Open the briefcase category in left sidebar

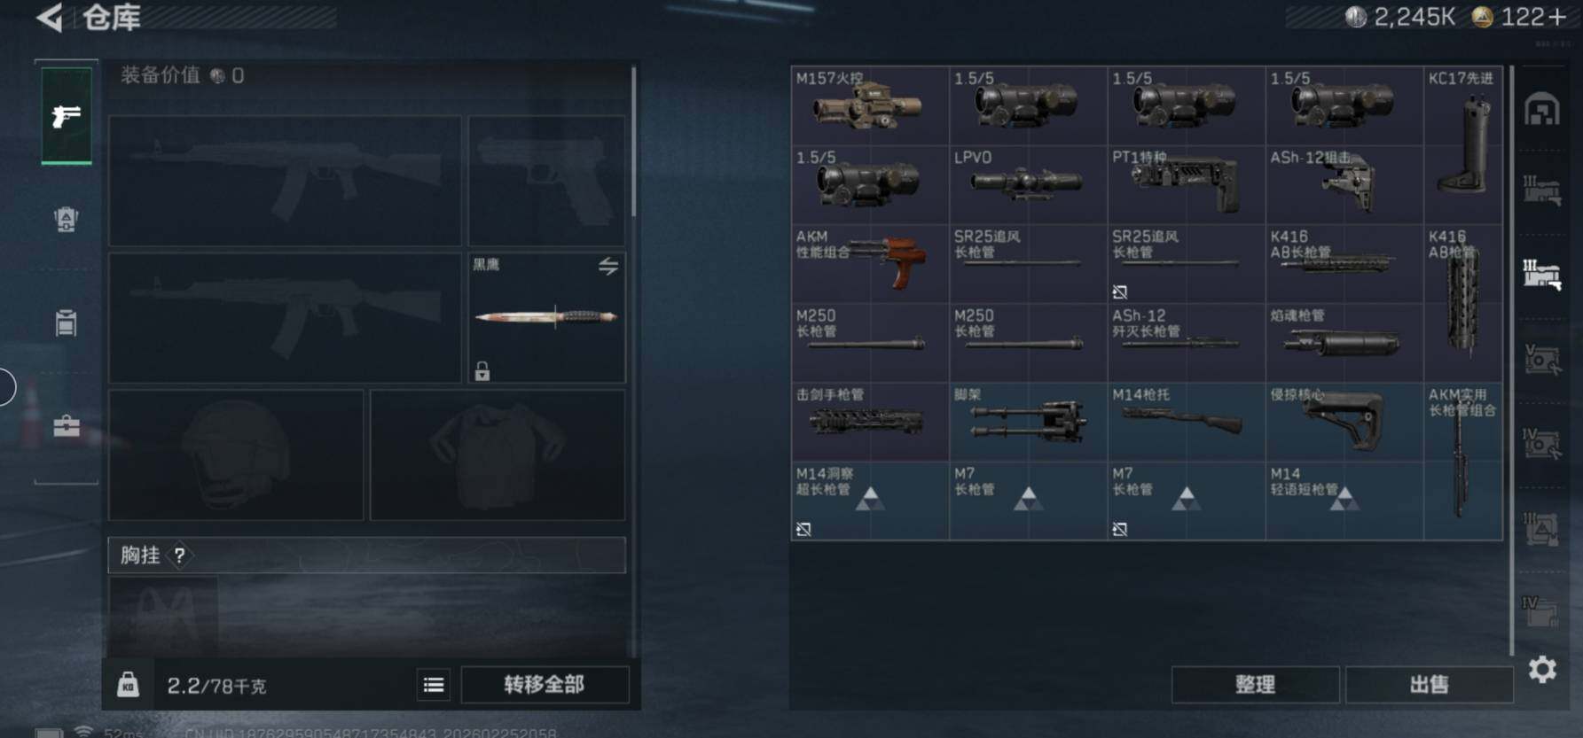(x=67, y=426)
